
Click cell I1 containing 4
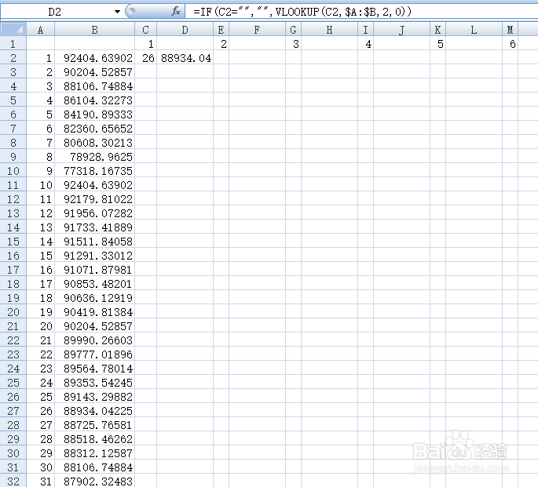click(366, 44)
